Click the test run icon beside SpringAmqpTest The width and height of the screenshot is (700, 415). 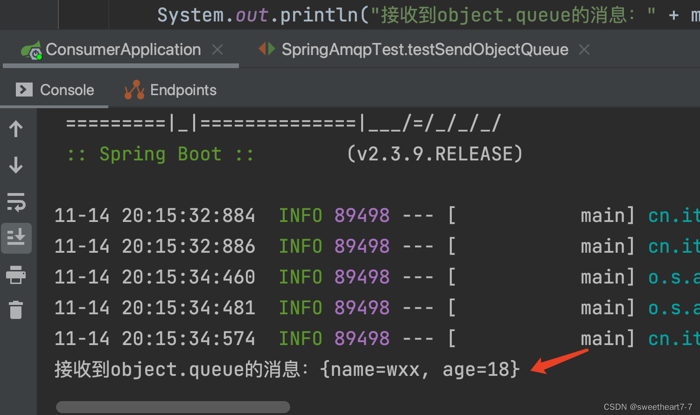coord(267,48)
